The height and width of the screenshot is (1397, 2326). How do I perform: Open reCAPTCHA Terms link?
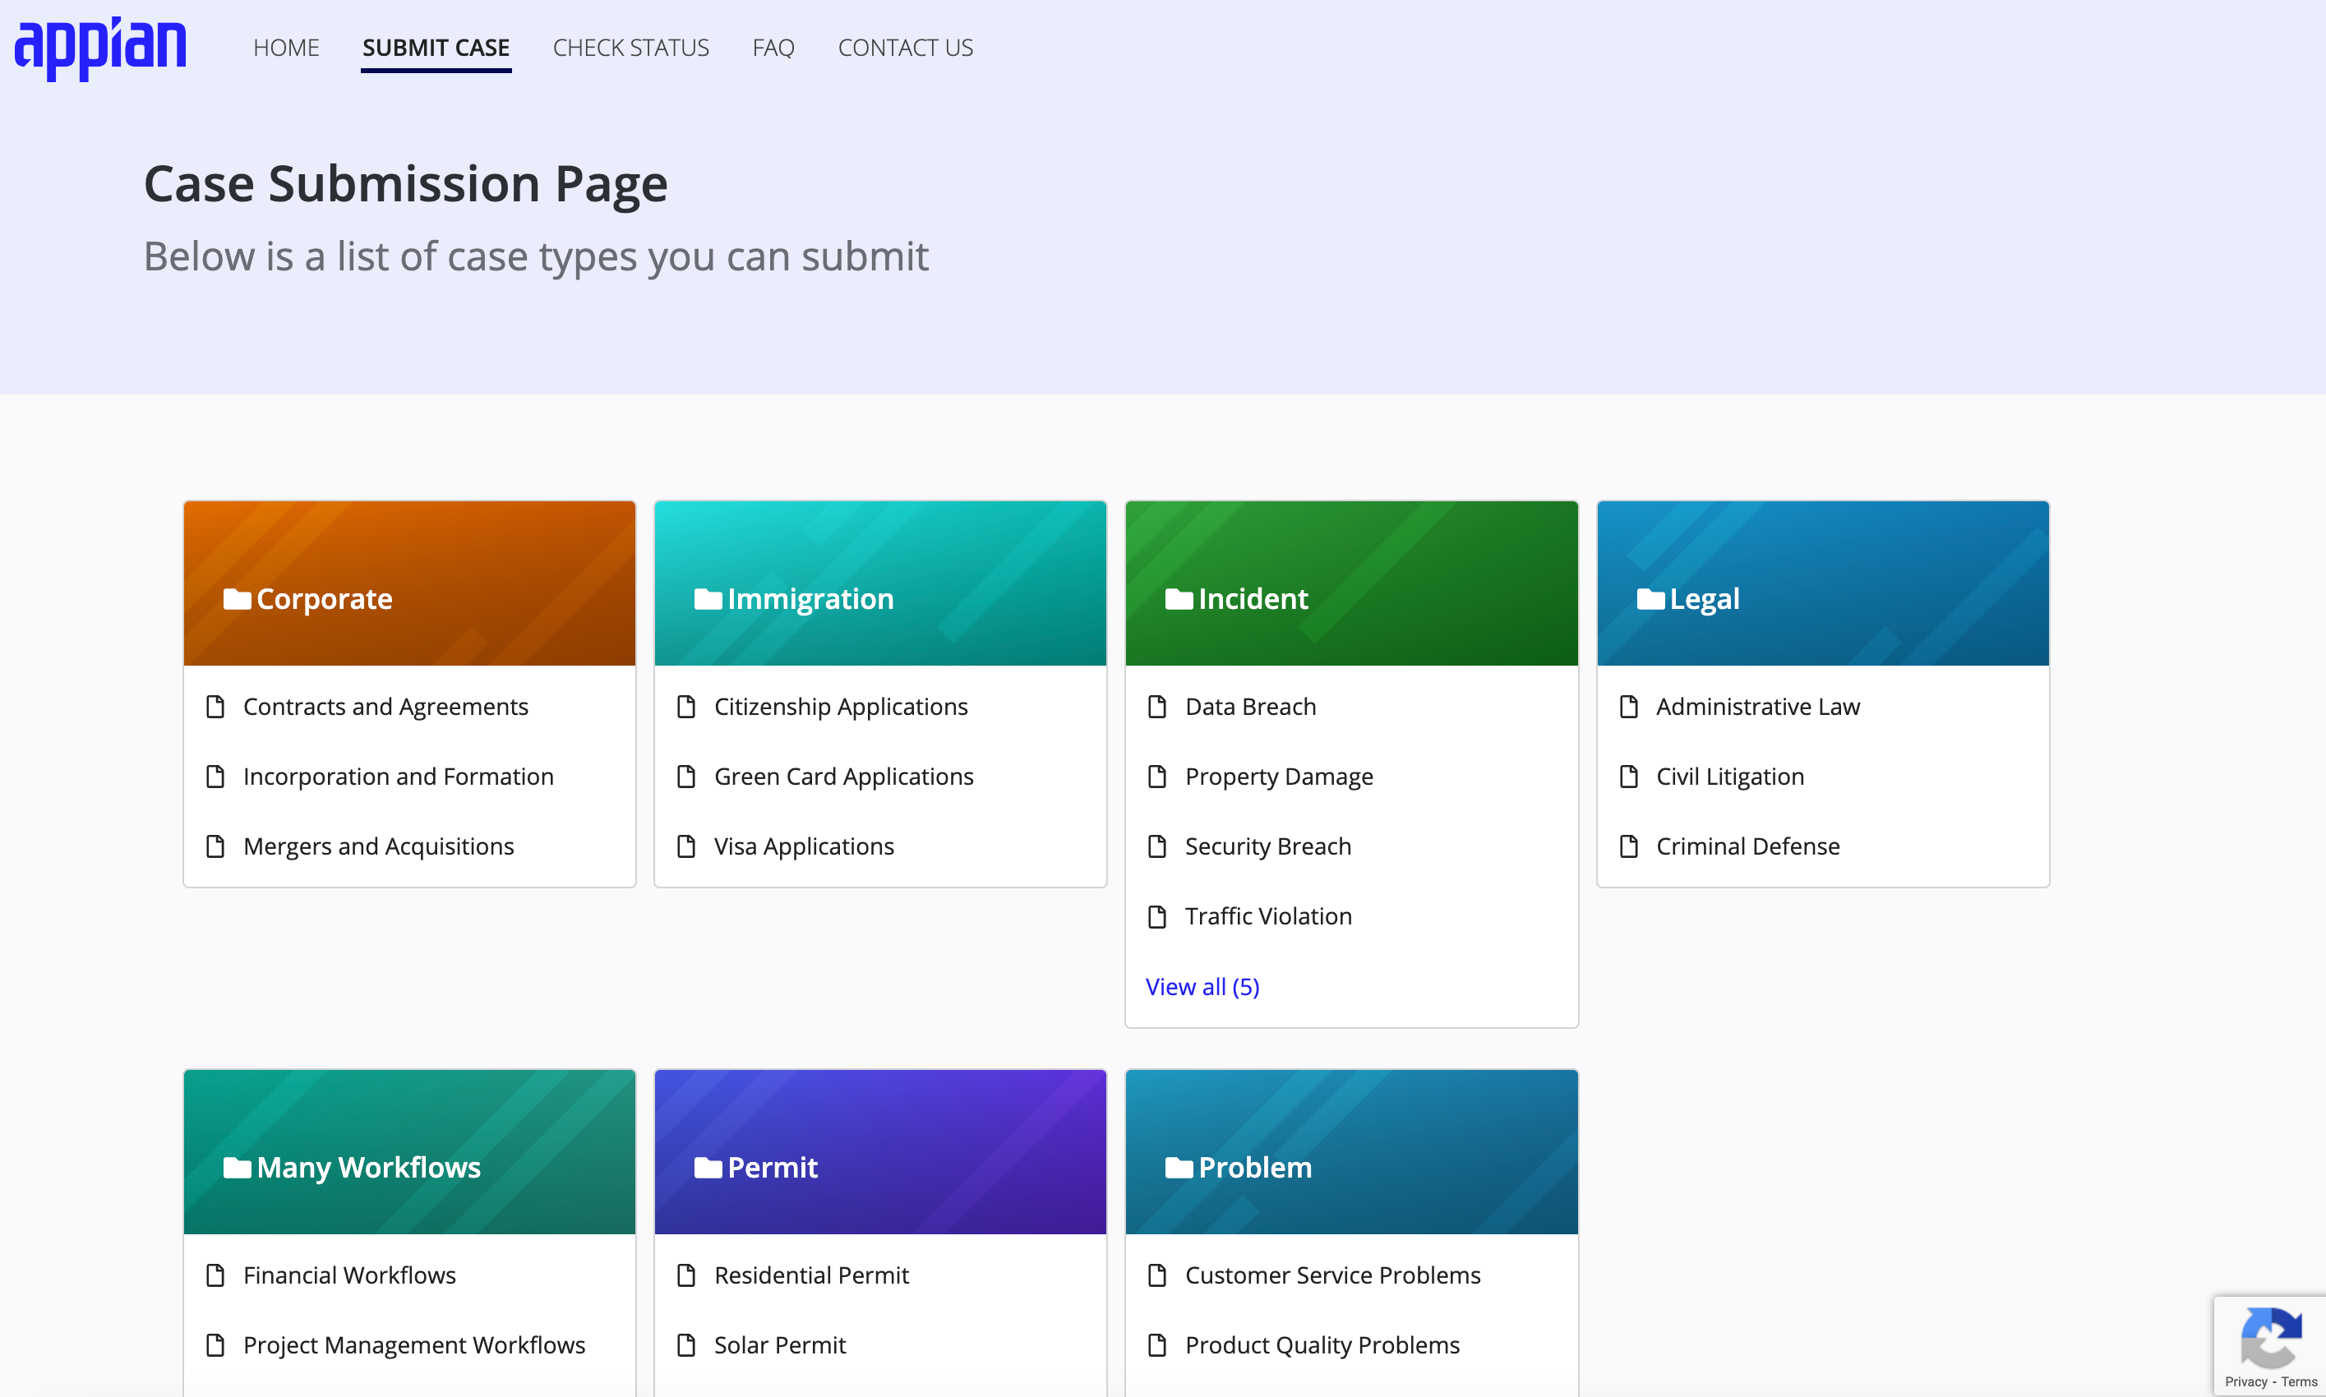(2299, 1381)
